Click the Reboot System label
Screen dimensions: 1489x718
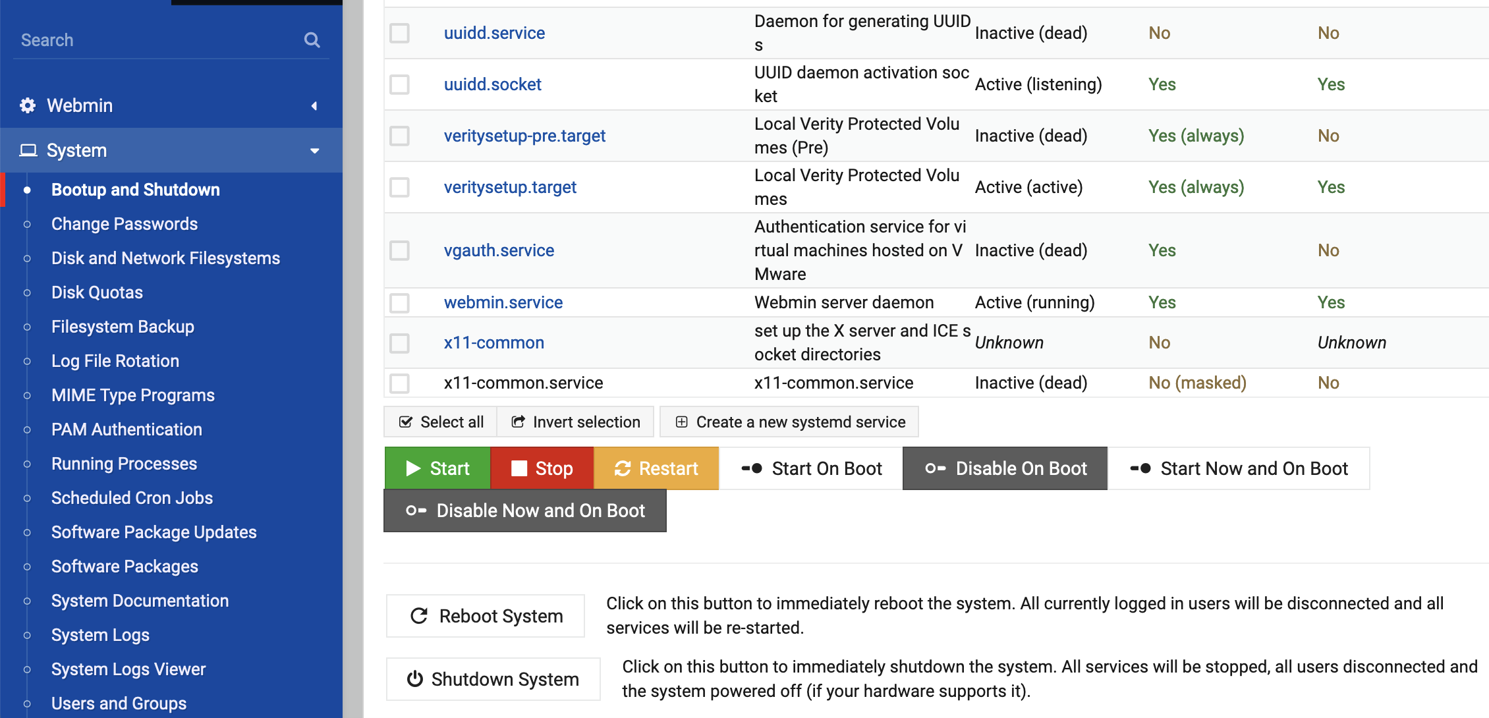(x=501, y=616)
